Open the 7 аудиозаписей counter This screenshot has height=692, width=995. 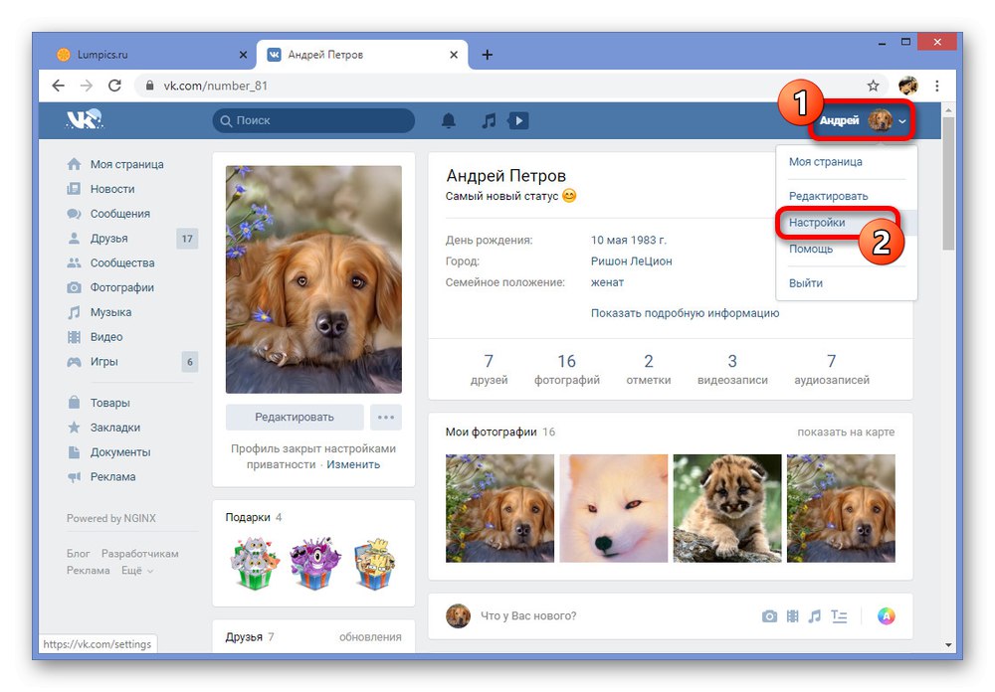[x=831, y=369]
